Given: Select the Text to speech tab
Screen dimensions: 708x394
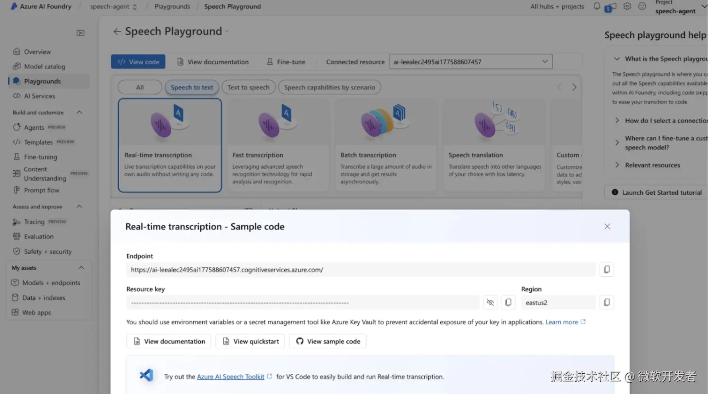Looking at the screenshot, I should tap(248, 87).
